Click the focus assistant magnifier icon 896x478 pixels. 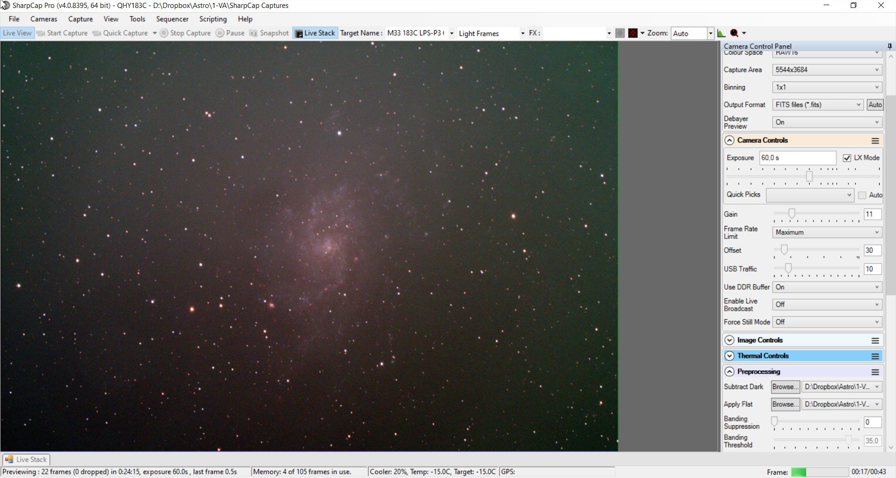click(735, 33)
